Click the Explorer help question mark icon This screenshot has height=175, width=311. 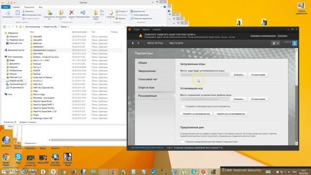[x=165, y=7]
